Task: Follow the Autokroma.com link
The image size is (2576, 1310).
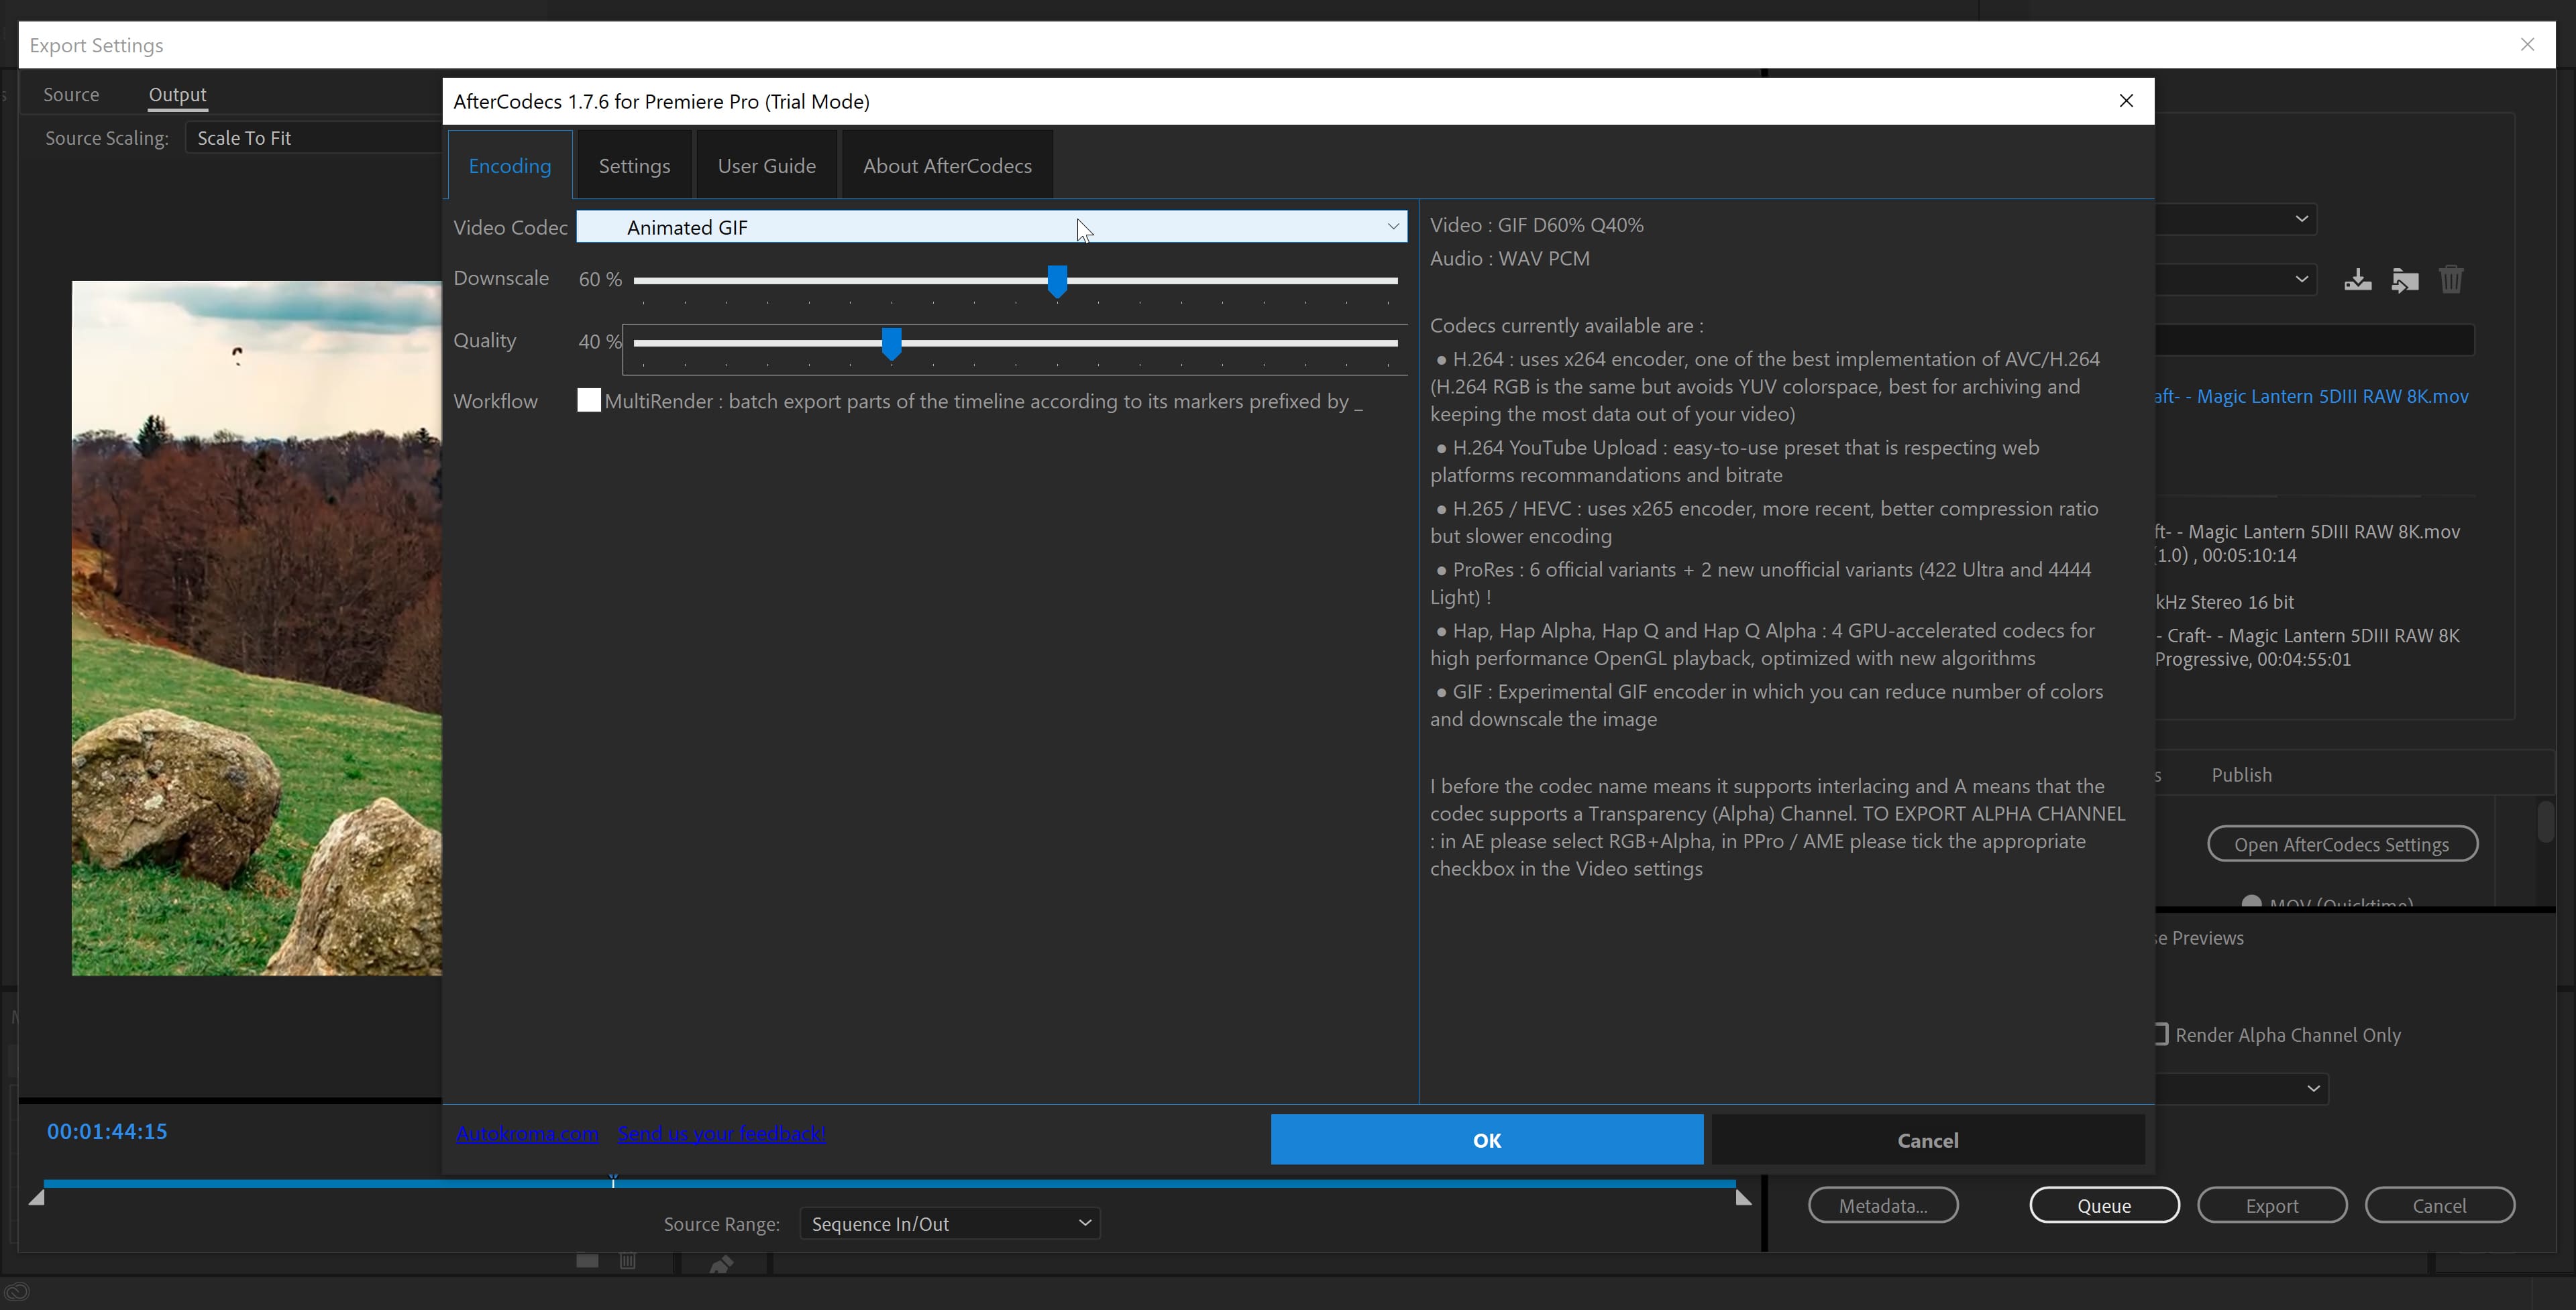Action: click(x=527, y=1134)
